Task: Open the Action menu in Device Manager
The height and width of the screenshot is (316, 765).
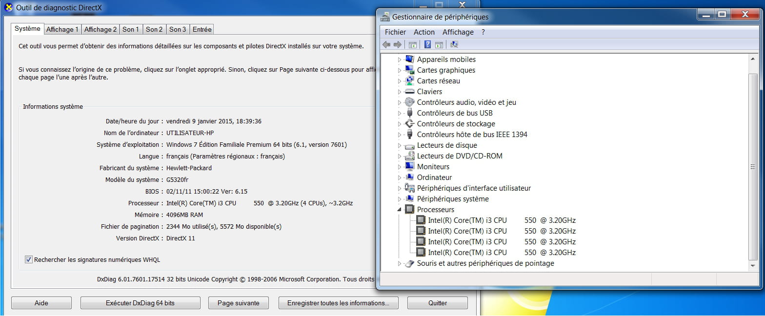Action: point(424,32)
